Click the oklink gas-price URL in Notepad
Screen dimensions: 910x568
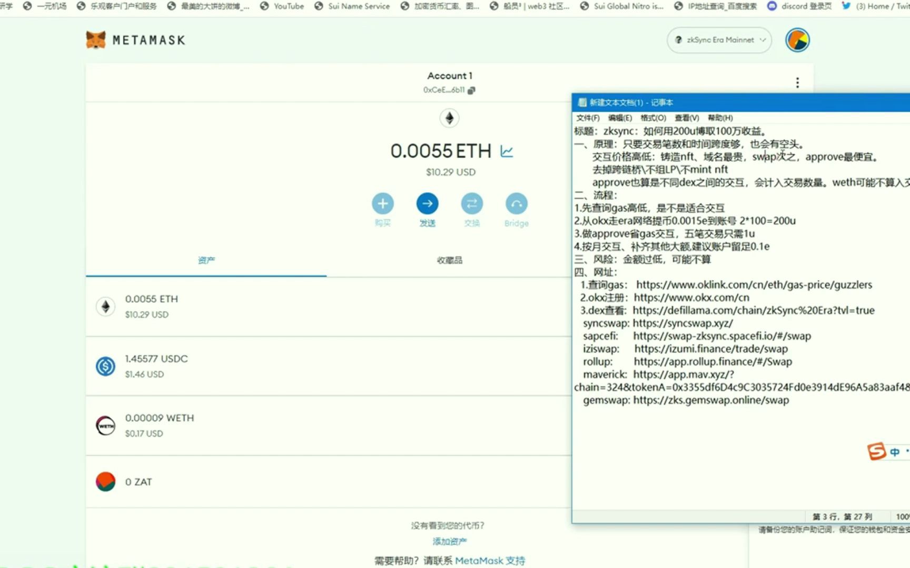754,285
